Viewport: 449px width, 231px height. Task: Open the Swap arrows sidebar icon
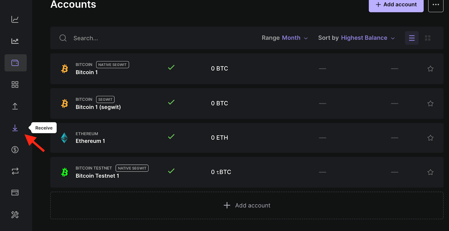[15, 171]
